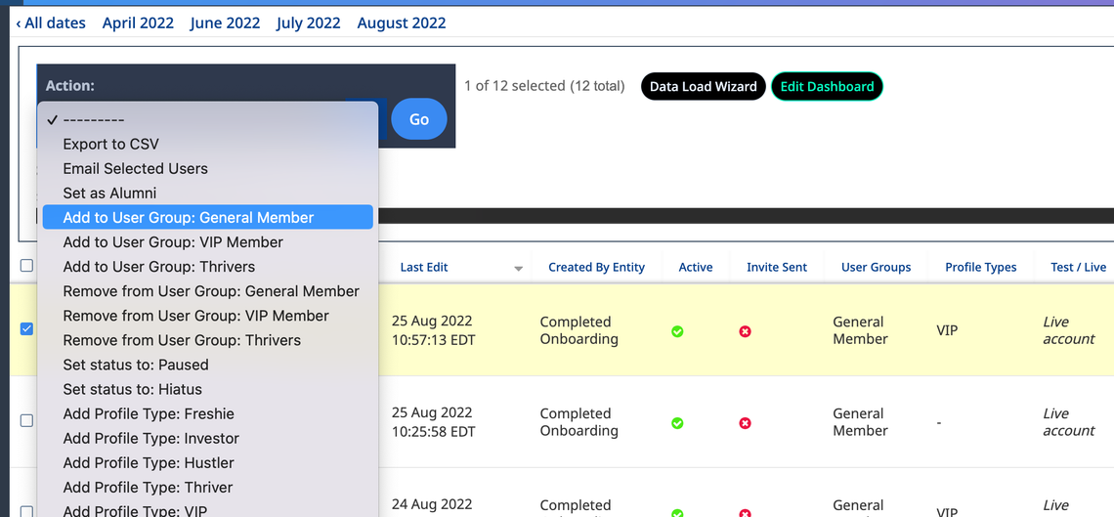The image size is (1114, 517).
Task: Click Completed Onboarding cell in 10:25:58 row
Action: (x=579, y=422)
